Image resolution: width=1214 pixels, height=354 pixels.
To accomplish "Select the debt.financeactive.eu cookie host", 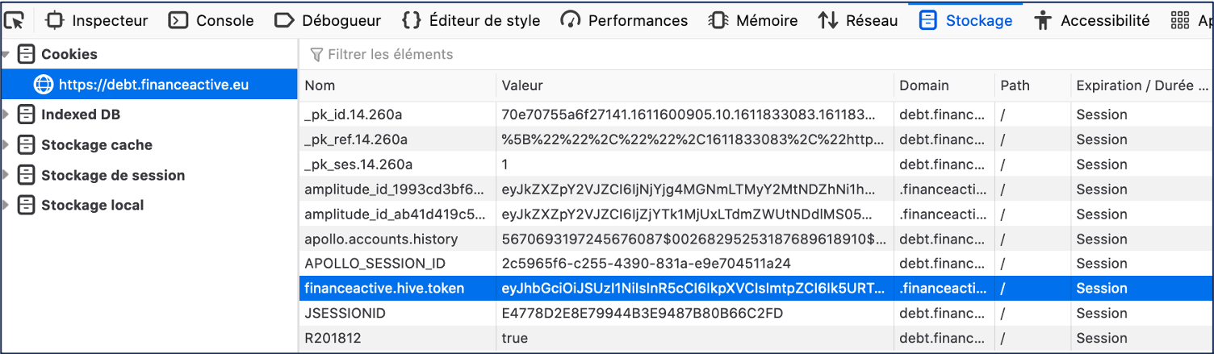I will pyautogui.click(x=153, y=85).
